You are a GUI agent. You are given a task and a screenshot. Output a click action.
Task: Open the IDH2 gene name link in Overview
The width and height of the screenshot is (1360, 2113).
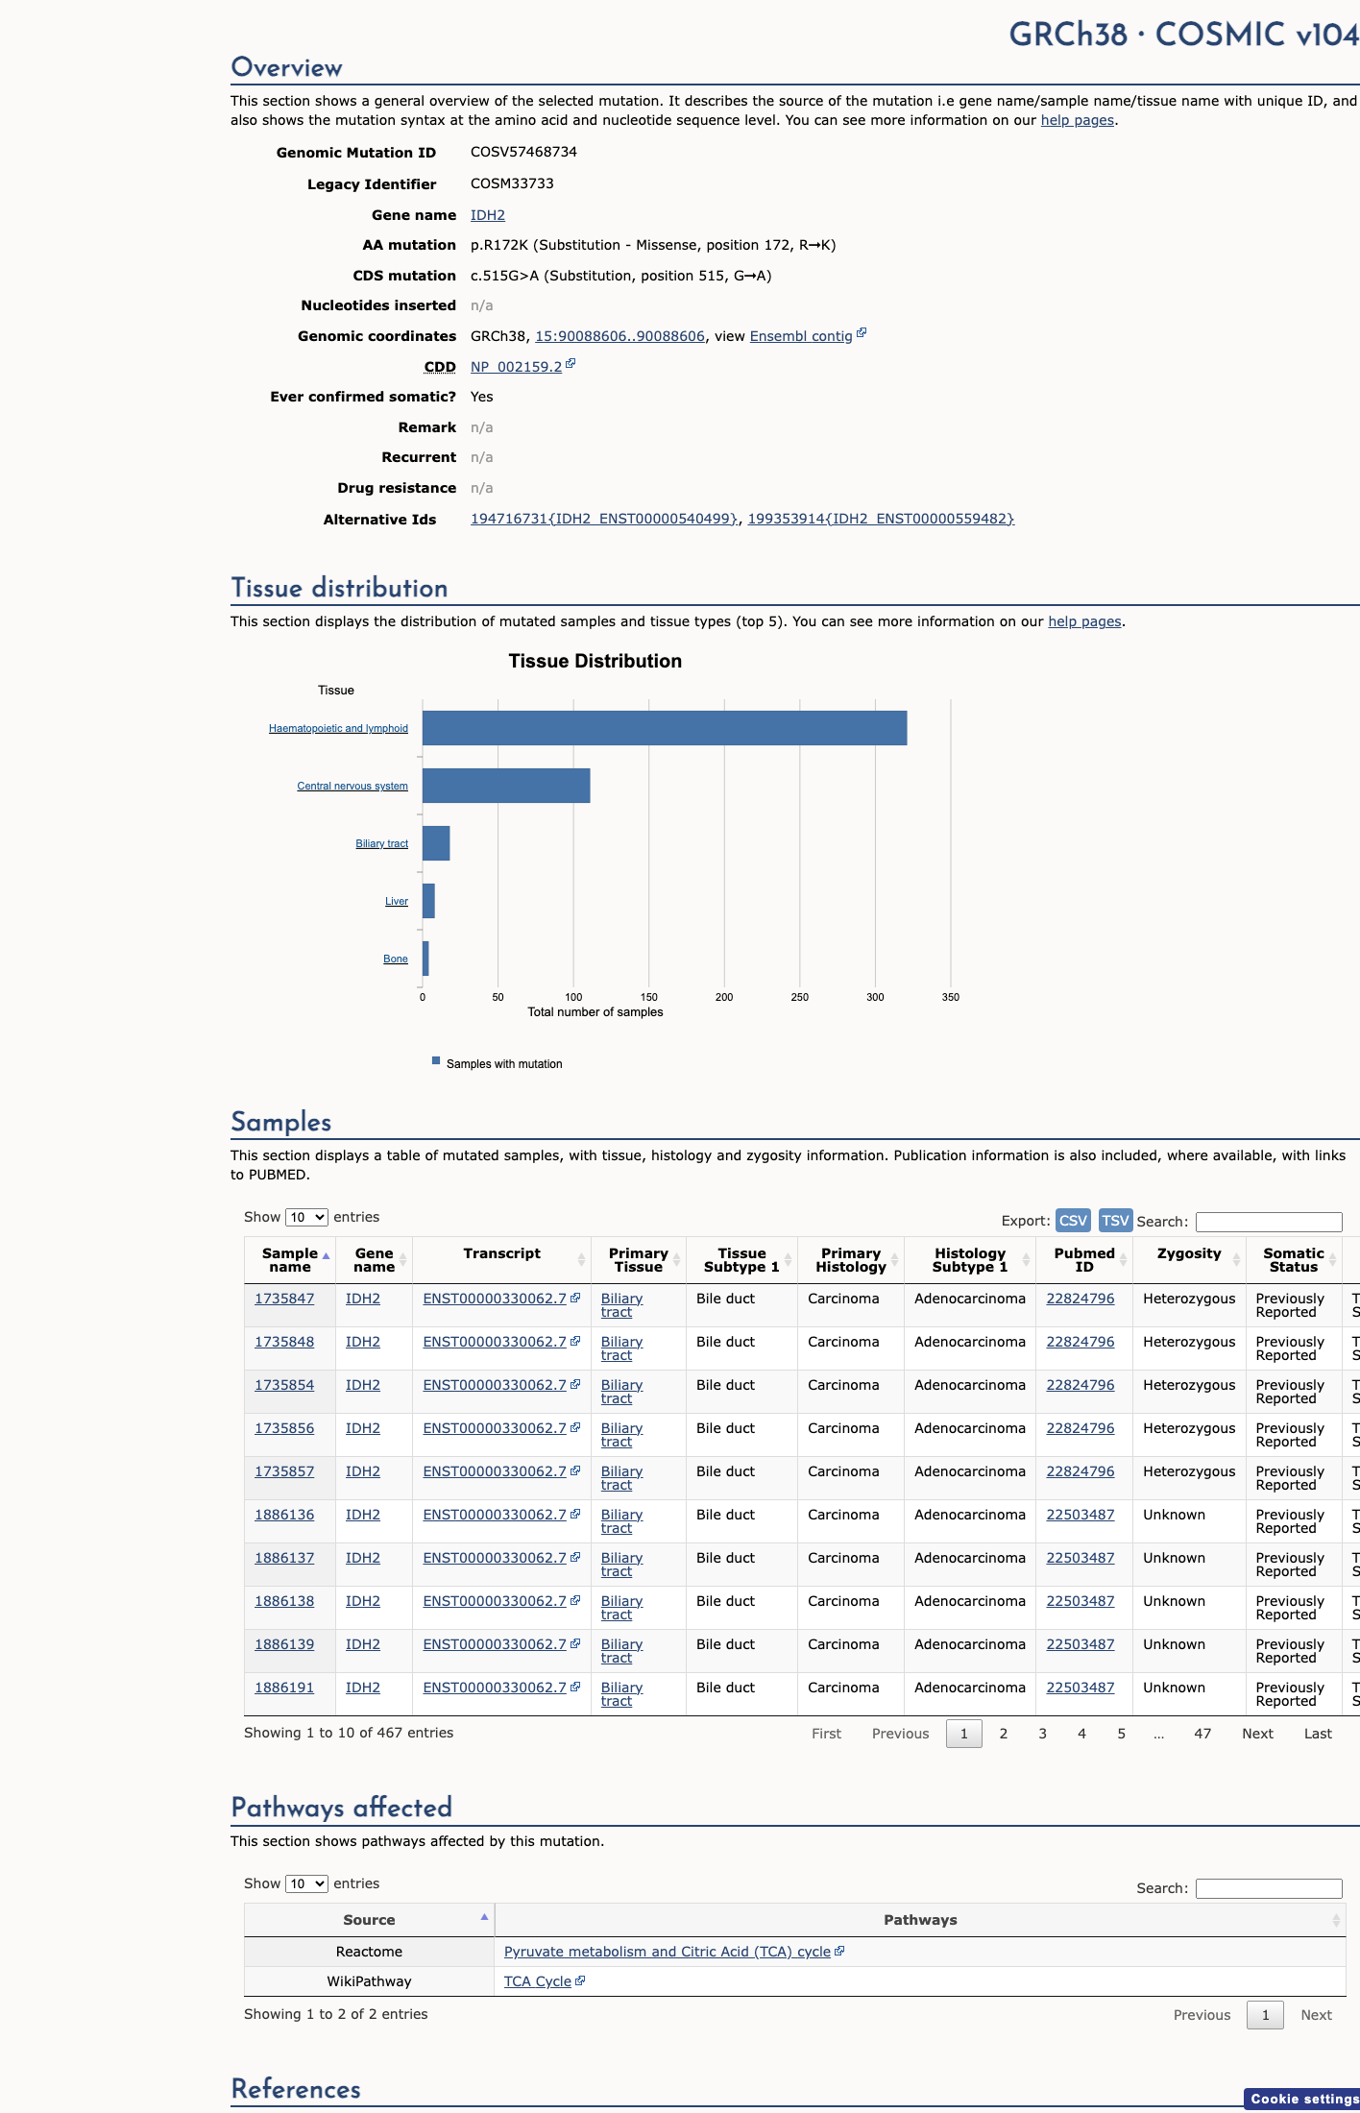coord(487,215)
